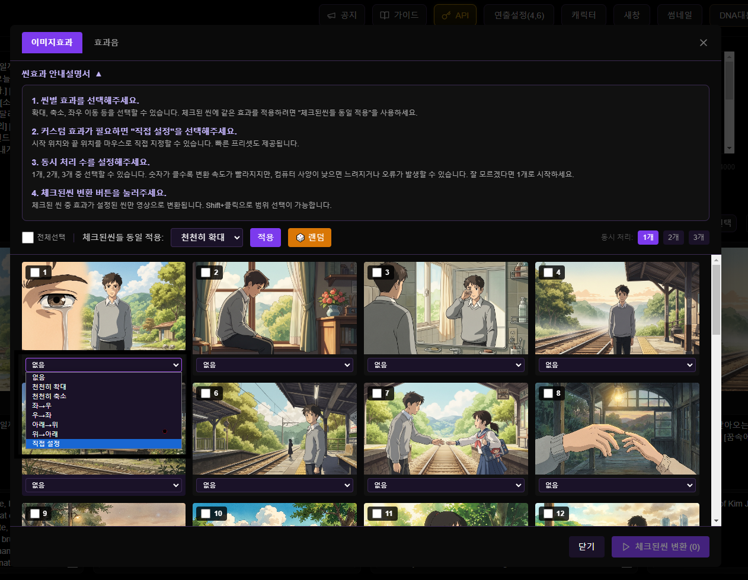This screenshot has height=580, width=748.
Task: Open the 캐릭터 character panel
Action: tap(584, 15)
